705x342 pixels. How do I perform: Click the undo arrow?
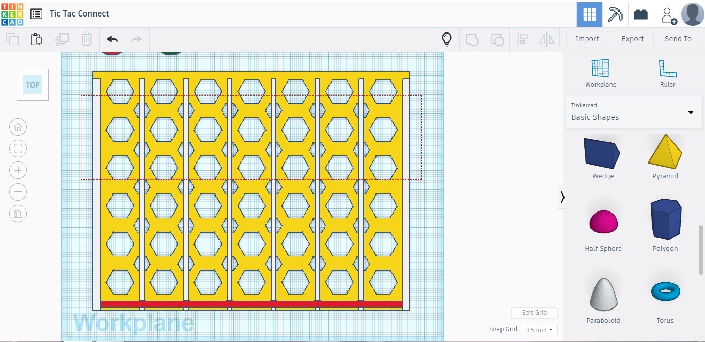112,39
